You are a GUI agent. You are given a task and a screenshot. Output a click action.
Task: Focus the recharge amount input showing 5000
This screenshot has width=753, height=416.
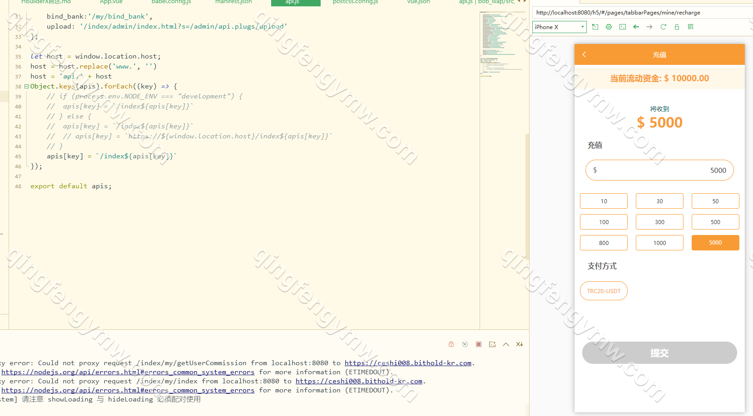point(659,170)
